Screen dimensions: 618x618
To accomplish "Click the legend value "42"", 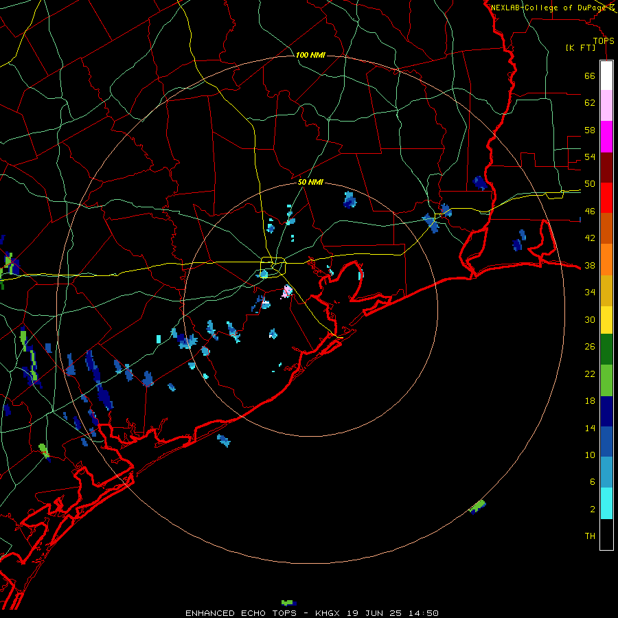I will (x=590, y=238).
